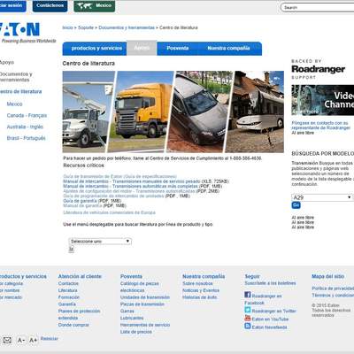Click Contáctenos in the top bar
Image resolution: width=354 pixels, height=354 pixels.
pos(50,5)
